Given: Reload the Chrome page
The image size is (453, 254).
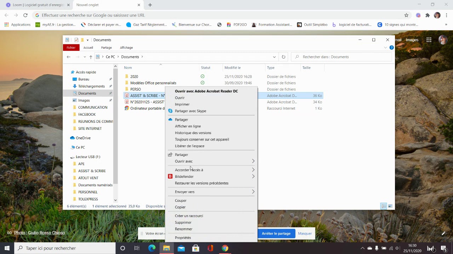Looking at the screenshot, I should tap(25, 15).
